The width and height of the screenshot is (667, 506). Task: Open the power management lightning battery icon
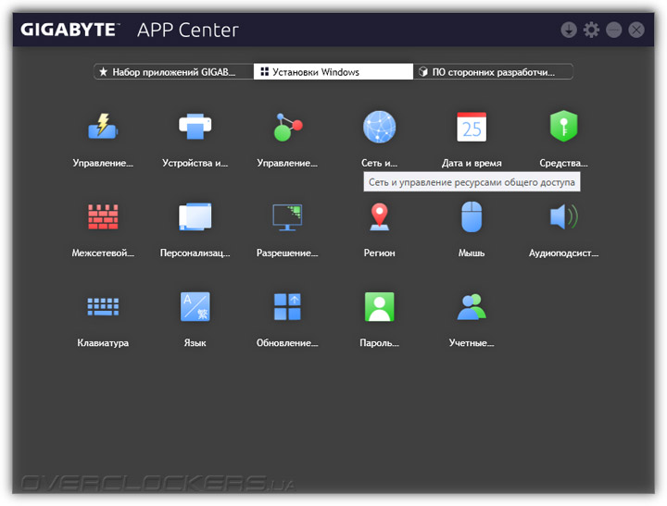pos(103,126)
